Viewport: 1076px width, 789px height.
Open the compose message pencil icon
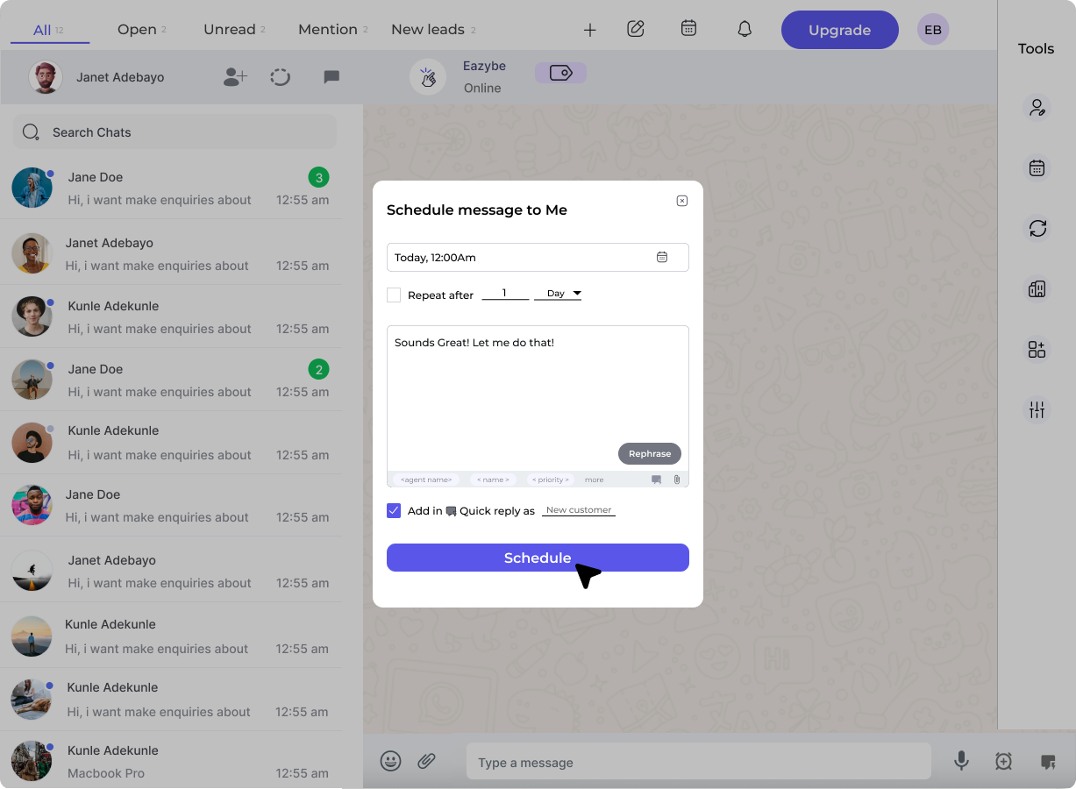(635, 29)
